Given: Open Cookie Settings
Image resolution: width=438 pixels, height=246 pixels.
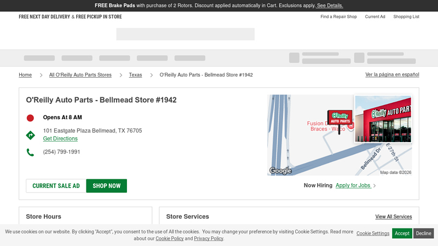Looking at the screenshot, I should pos(373,233).
